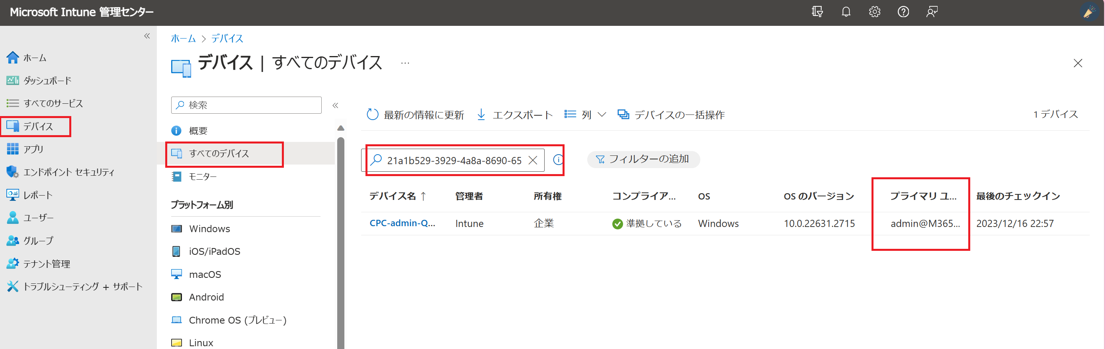
Task: Click エクスポート button
Action: pos(514,114)
